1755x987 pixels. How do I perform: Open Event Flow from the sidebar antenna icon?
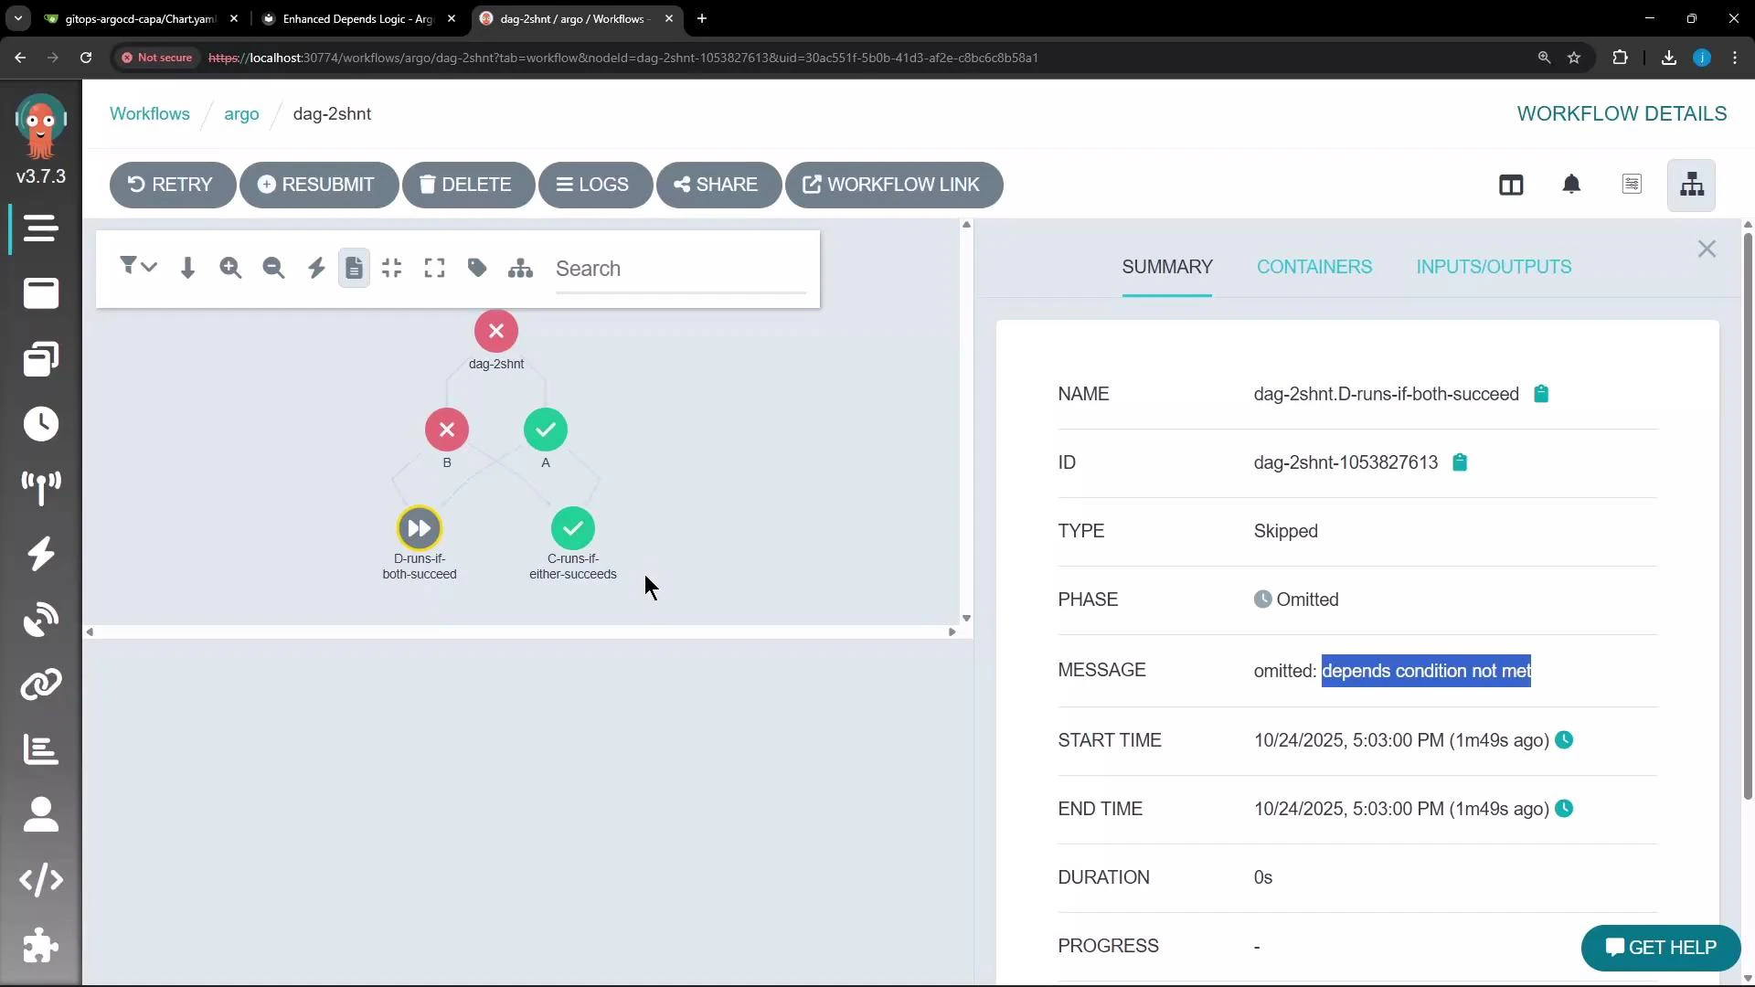point(40,489)
